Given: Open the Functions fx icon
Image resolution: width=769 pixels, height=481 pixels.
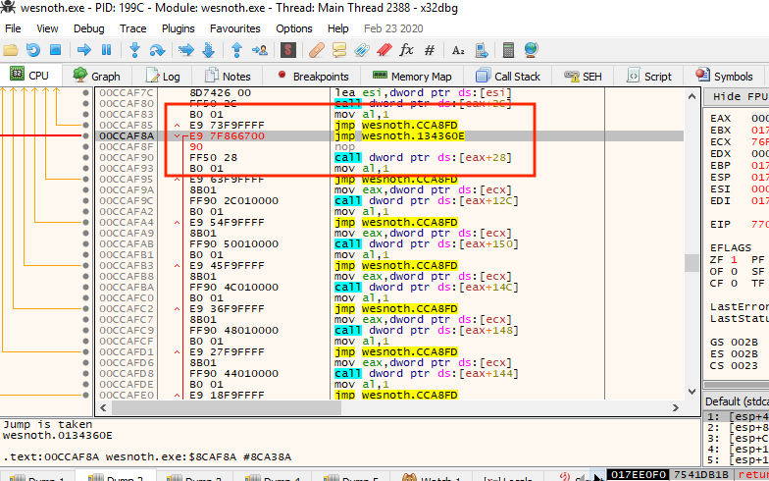Looking at the screenshot, I should coord(406,49).
